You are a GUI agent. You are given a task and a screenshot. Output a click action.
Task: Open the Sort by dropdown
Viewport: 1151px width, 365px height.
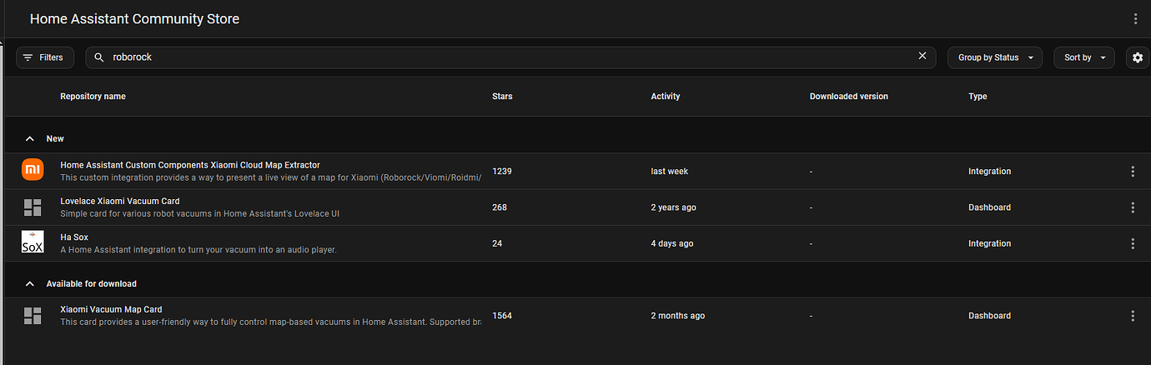tap(1084, 57)
